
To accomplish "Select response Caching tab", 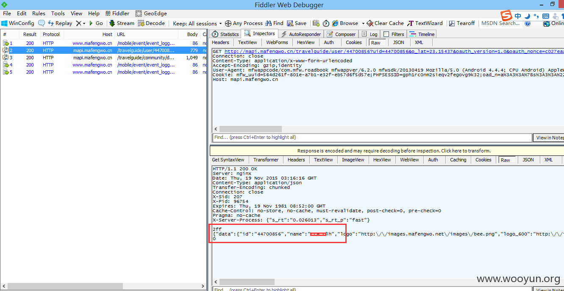I will [x=458, y=160].
